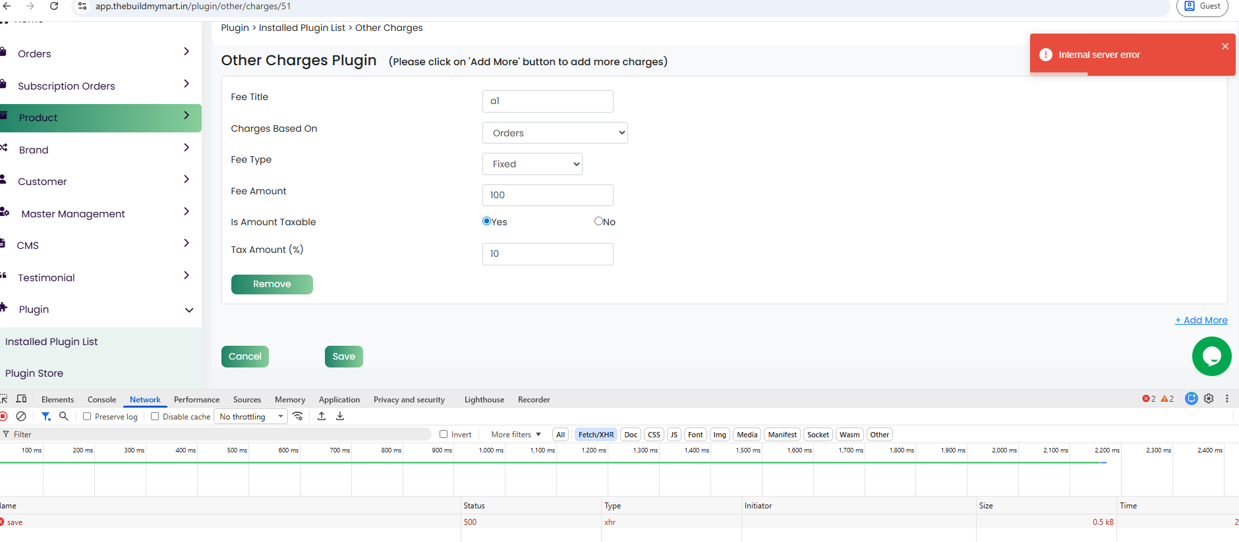Switch to the Application DevTools tab
The height and width of the screenshot is (542, 1239).
click(x=339, y=400)
